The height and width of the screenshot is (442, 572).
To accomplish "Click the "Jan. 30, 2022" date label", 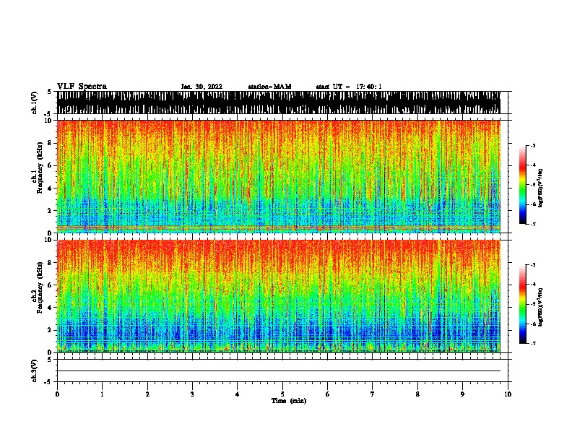I will [201, 87].
